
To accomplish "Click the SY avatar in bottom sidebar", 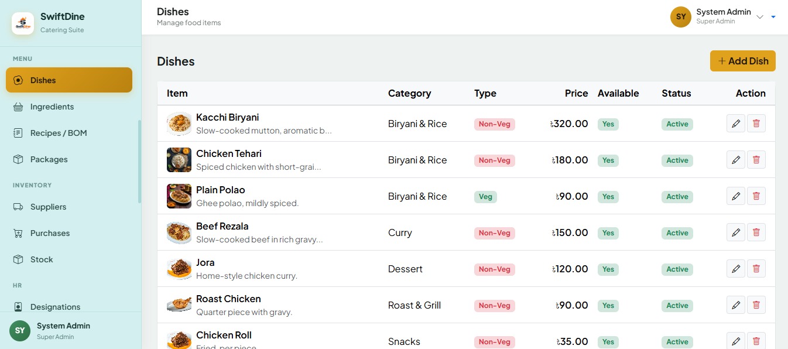I will (x=20, y=330).
